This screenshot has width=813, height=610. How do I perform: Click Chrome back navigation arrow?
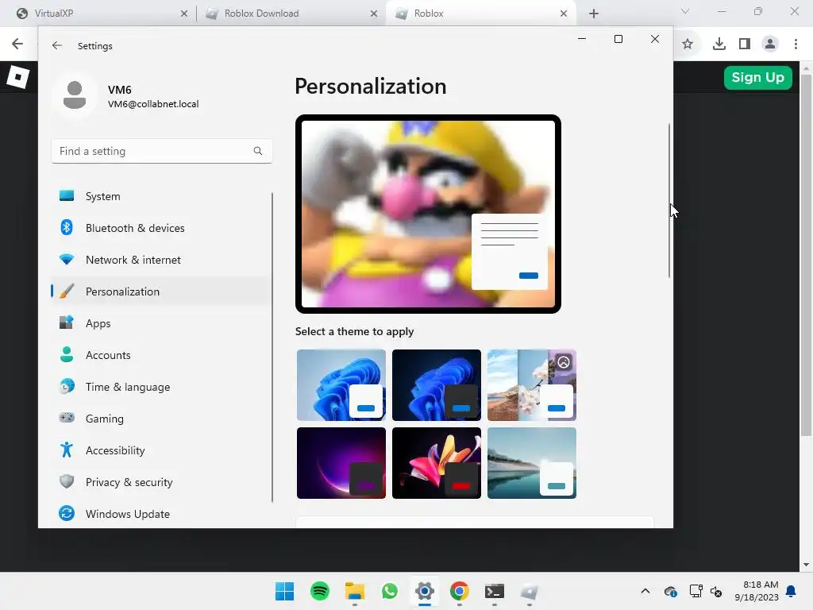click(x=17, y=44)
